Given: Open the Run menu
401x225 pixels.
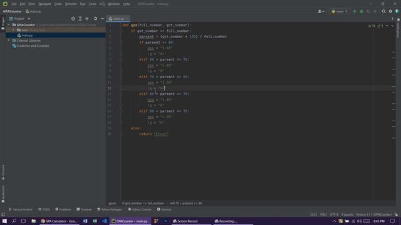Looking at the screenshot, I should click(x=83, y=4).
